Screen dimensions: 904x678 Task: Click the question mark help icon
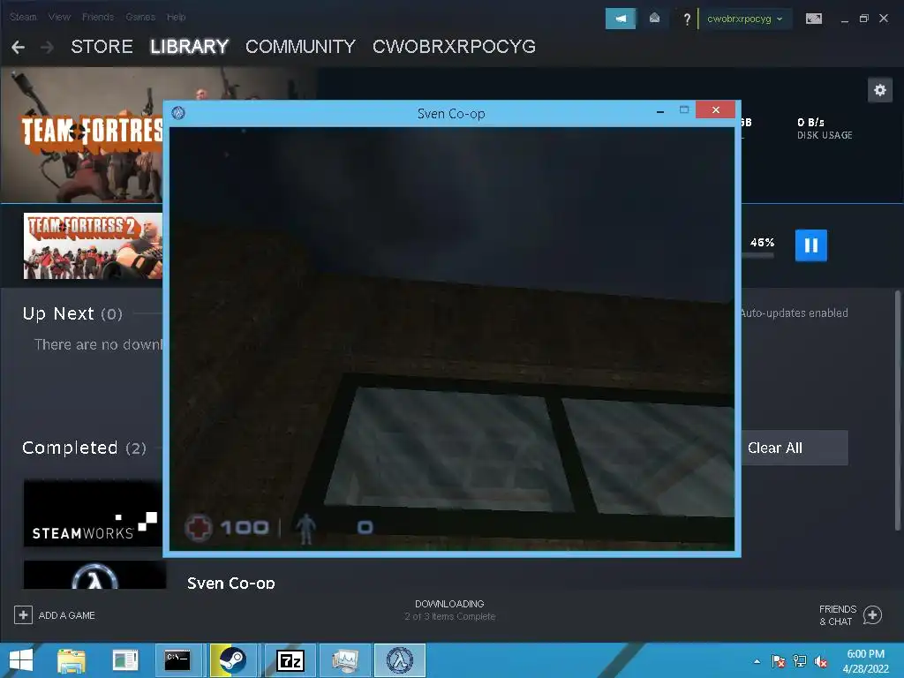(x=687, y=19)
